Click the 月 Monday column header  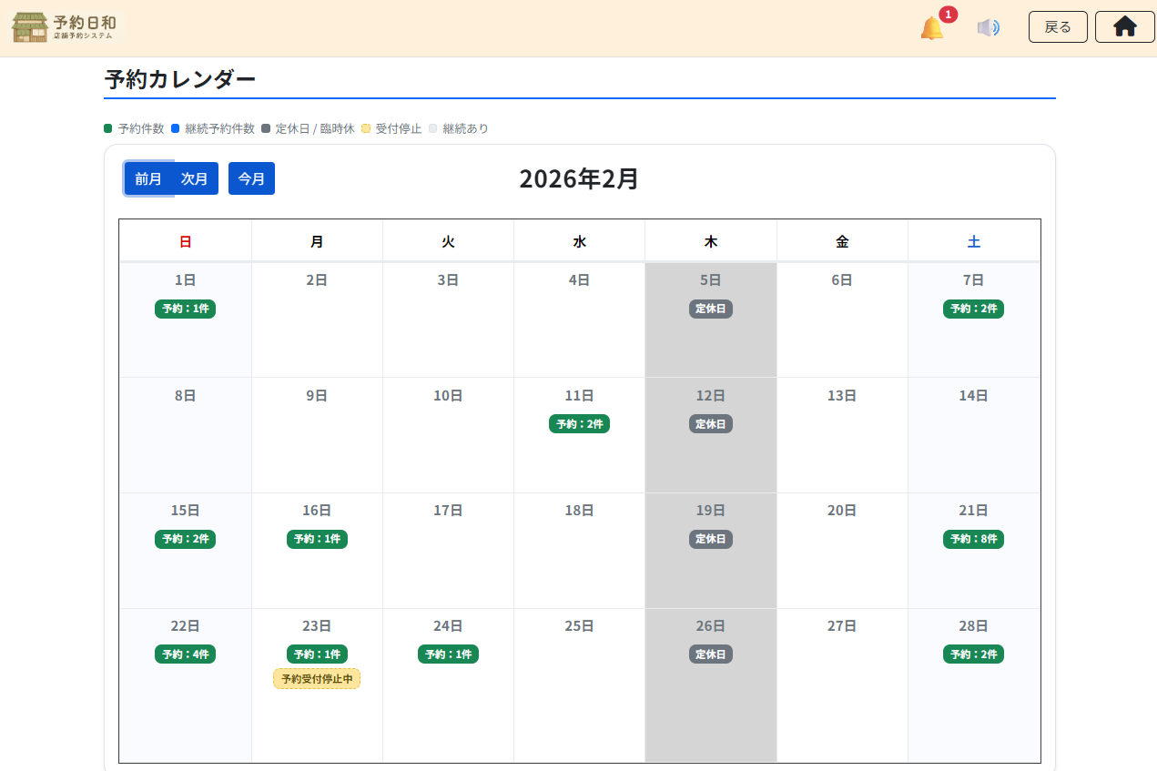tap(317, 241)
